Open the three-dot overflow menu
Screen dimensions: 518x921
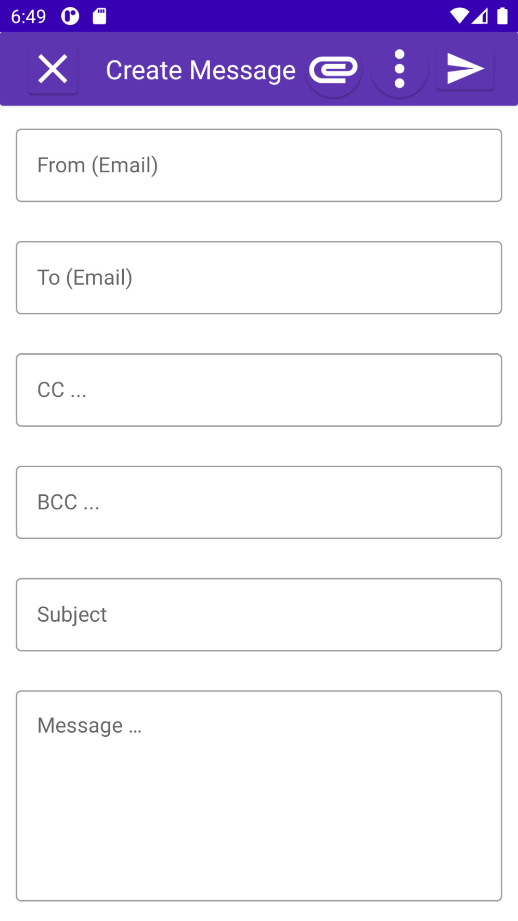pos(399,69)
